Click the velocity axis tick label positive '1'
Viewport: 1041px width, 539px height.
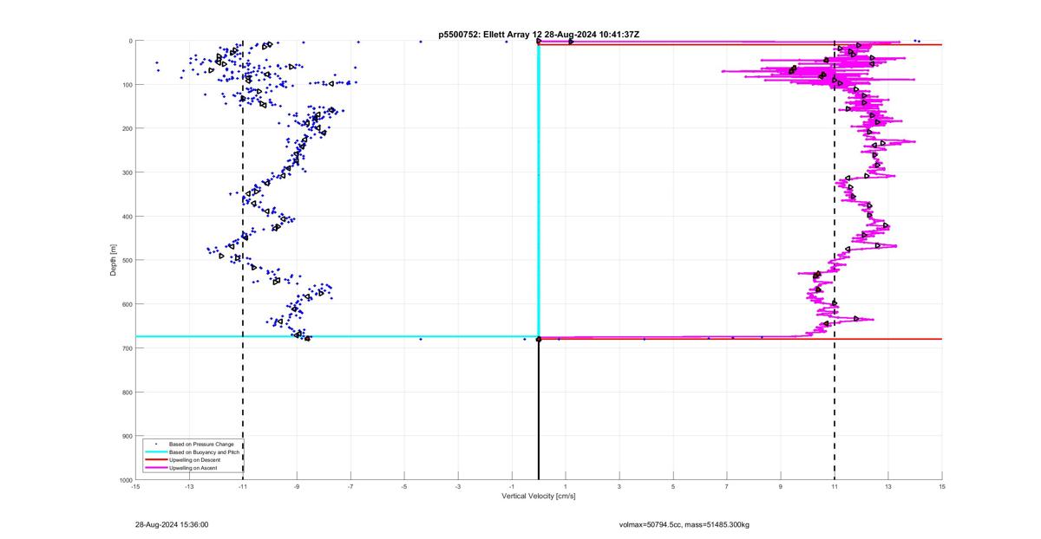pyautogui.click(x=566, y=487)
